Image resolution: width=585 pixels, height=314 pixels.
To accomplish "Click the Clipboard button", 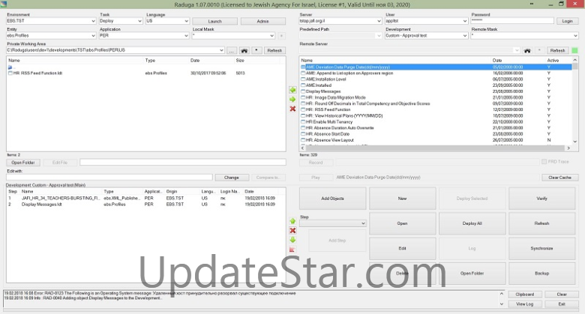I will tap(524, 295).
